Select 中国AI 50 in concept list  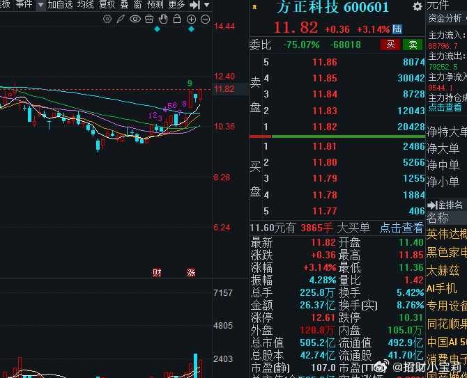click(447, 342)
